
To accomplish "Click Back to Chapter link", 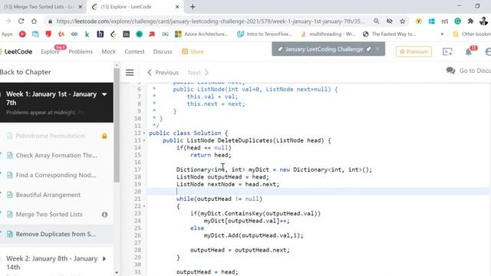I will click(25, 72).
